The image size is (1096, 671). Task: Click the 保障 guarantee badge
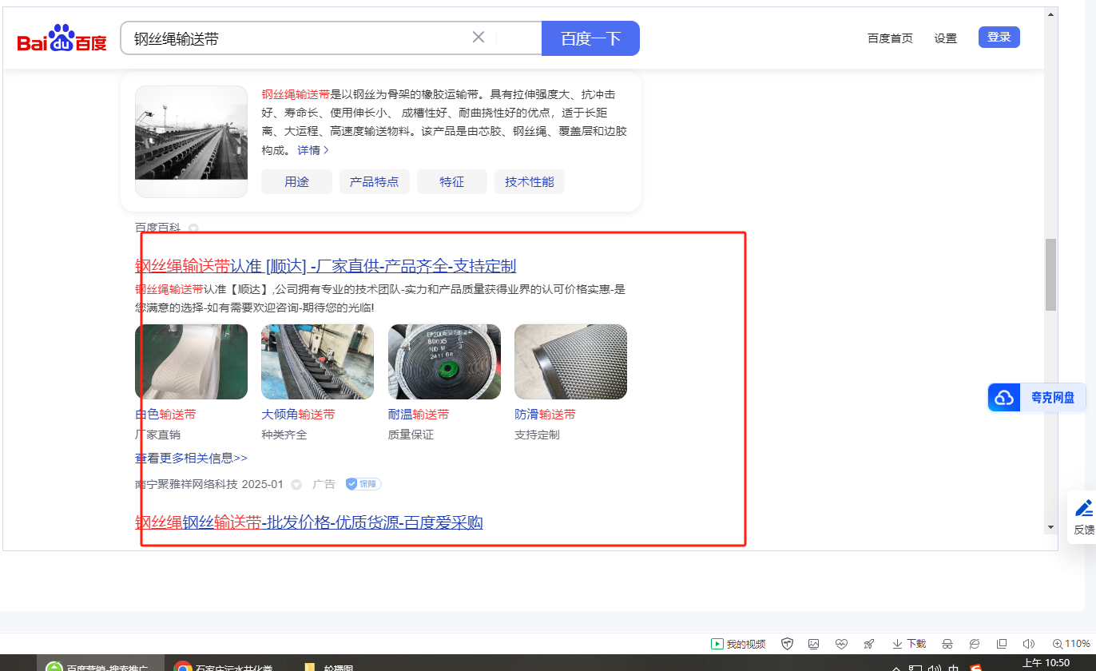(363, 484)
